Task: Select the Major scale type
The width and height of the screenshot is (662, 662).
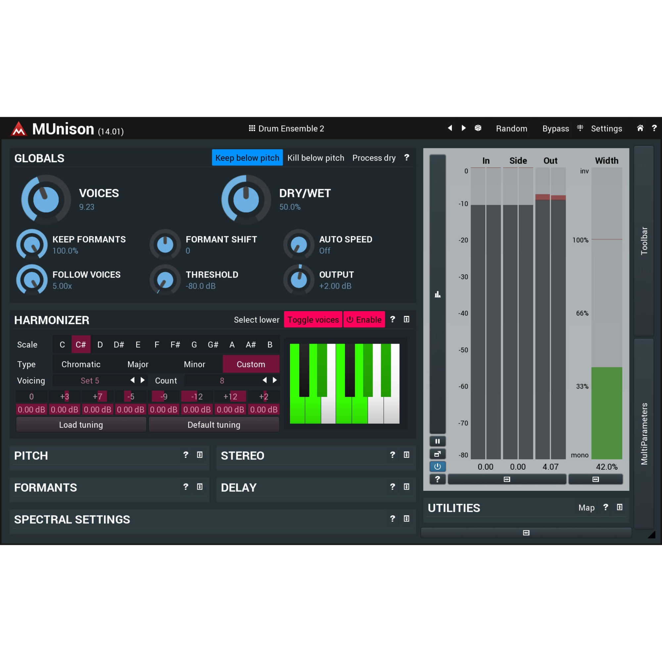Action: point(138,364)
